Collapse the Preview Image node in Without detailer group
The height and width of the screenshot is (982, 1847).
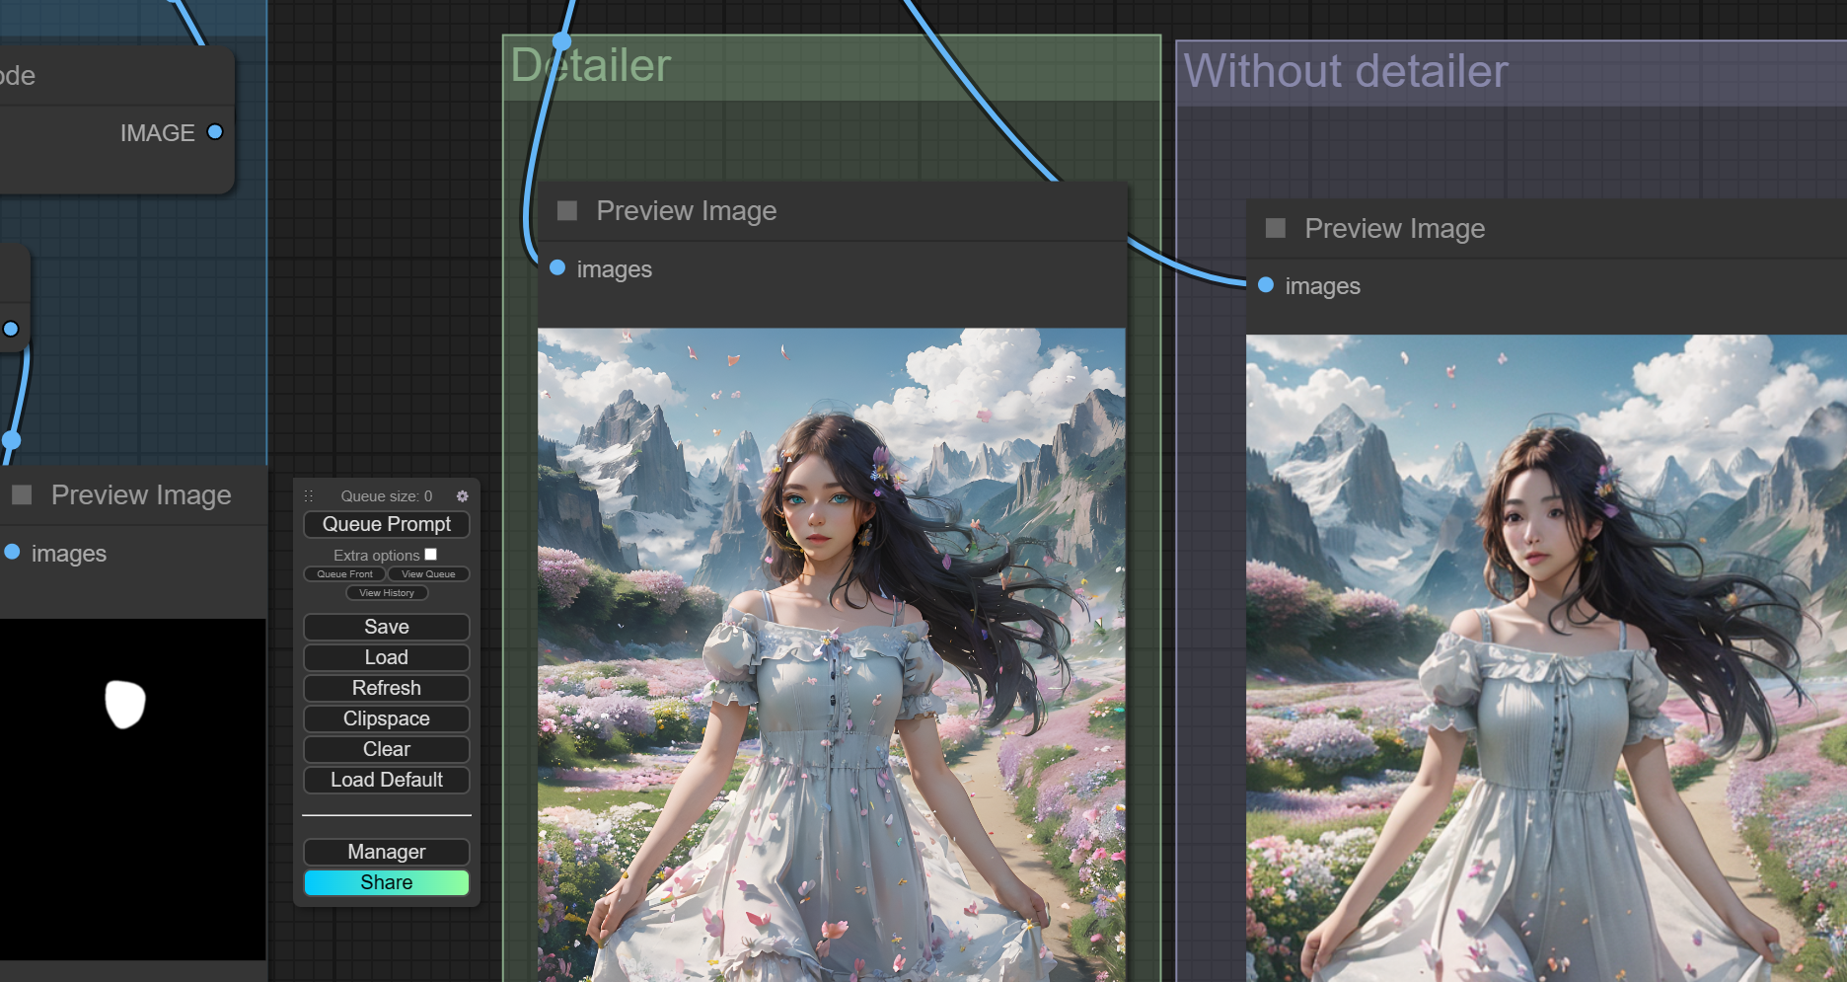[x=1276, y=228]
